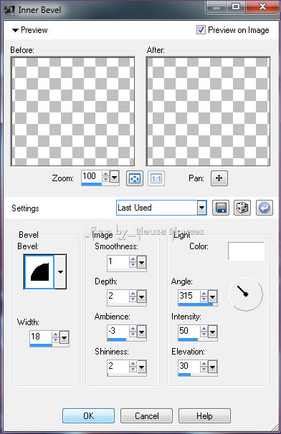Image resolution: width=281 pixels, height=434 pixels.
Task: Click the randomize parameters dice icon
Action: click(x=242, y=208)
